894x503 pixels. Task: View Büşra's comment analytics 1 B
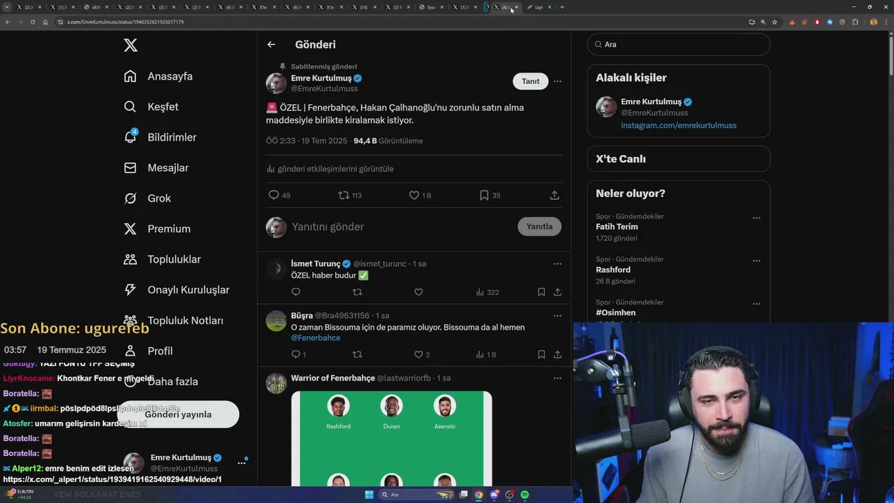[x=486, y=355]
